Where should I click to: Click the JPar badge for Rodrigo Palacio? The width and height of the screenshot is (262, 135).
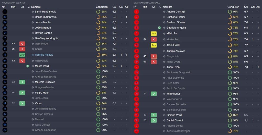(x=22, y=55)
